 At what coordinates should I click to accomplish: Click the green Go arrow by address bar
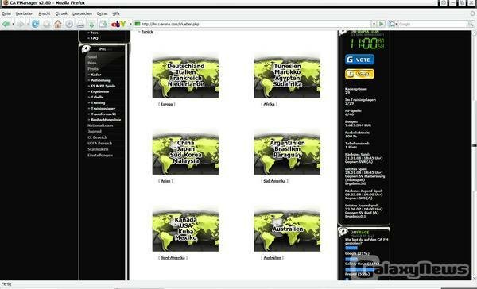(x=381, y=24)
